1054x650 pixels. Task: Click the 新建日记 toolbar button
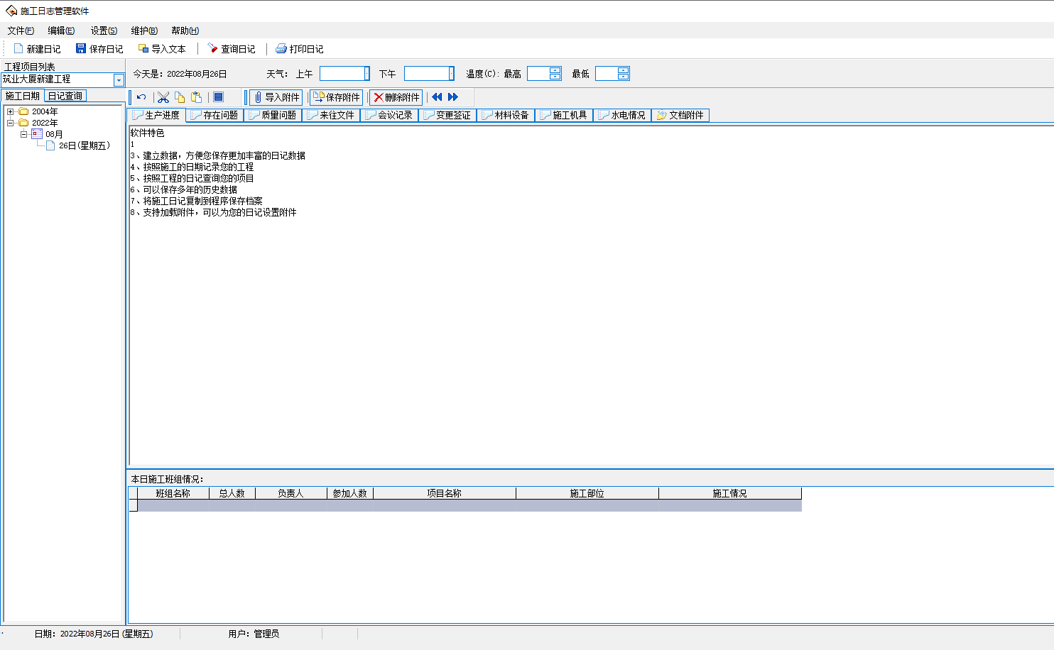[x=37, y=49]
